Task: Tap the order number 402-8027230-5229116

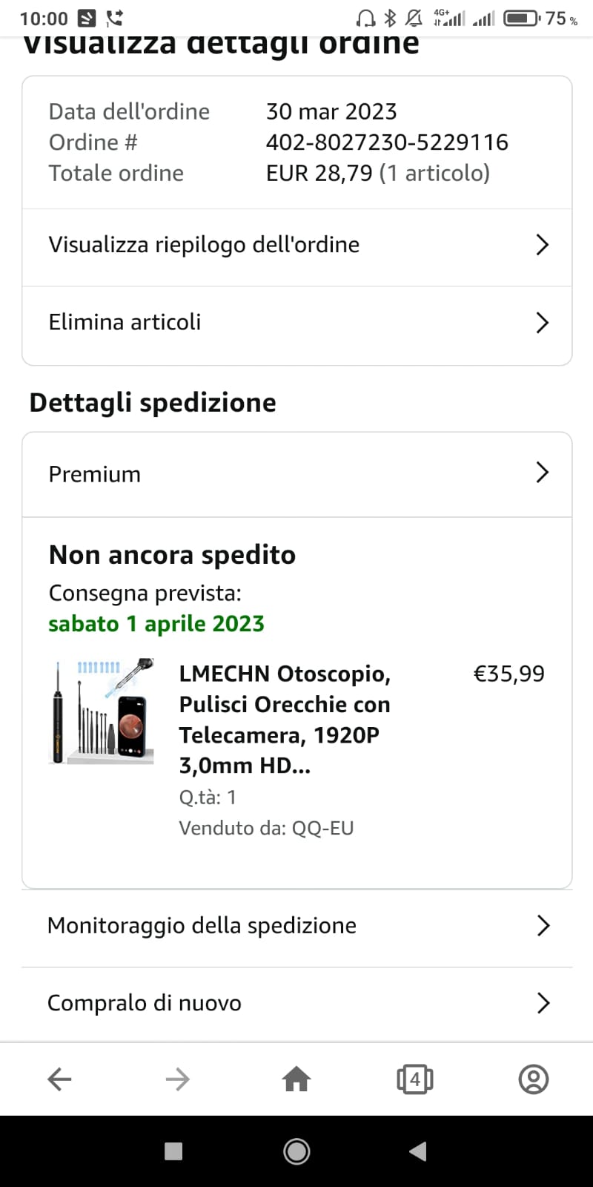Action: click(387, 142)
